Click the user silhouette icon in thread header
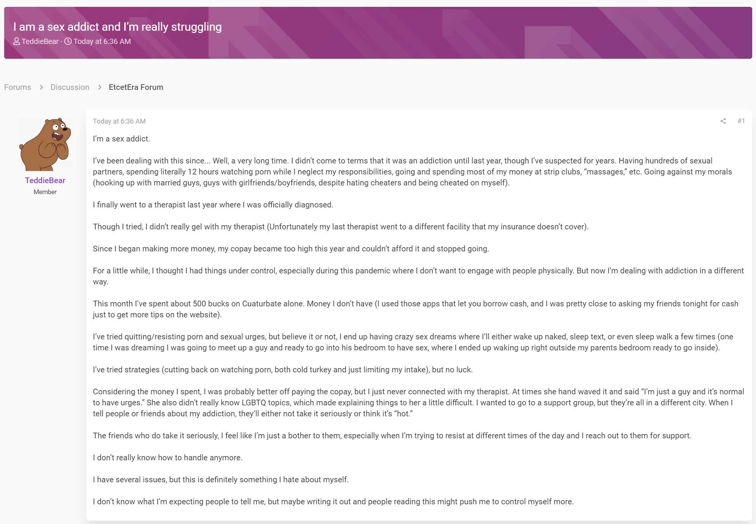The image size is (756, 524). [x=17, y=41]
